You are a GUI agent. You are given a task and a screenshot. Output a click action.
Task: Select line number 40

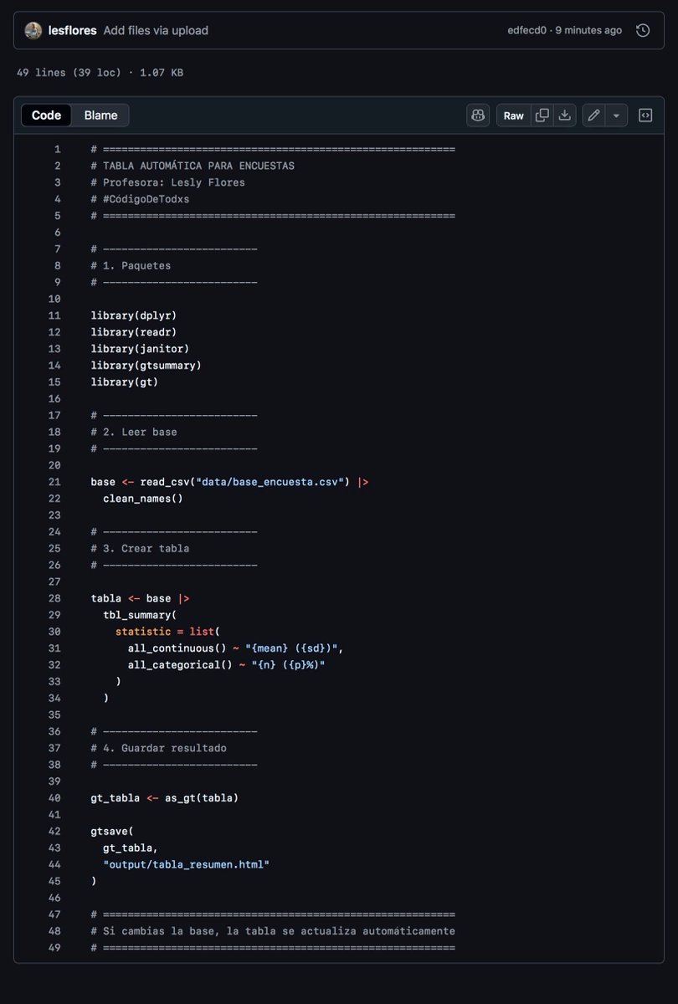click(54, 798)
